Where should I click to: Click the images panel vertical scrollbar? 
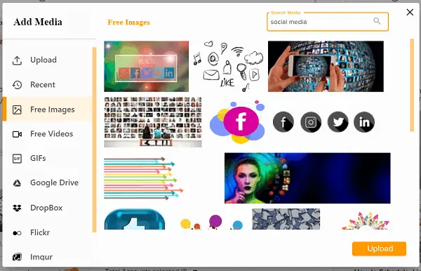pos(412,85)
